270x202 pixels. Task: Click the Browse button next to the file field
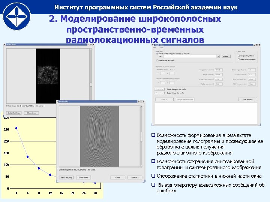pyautogui.click(x=226, y=56)
